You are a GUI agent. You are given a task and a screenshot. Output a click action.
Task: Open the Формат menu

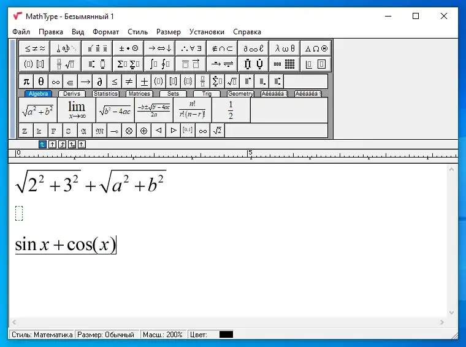[x=106, y=32]
